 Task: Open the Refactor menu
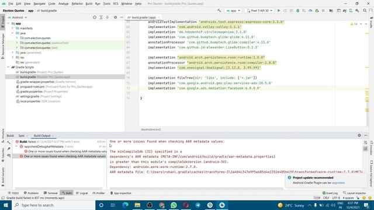[x=77, y=3]
